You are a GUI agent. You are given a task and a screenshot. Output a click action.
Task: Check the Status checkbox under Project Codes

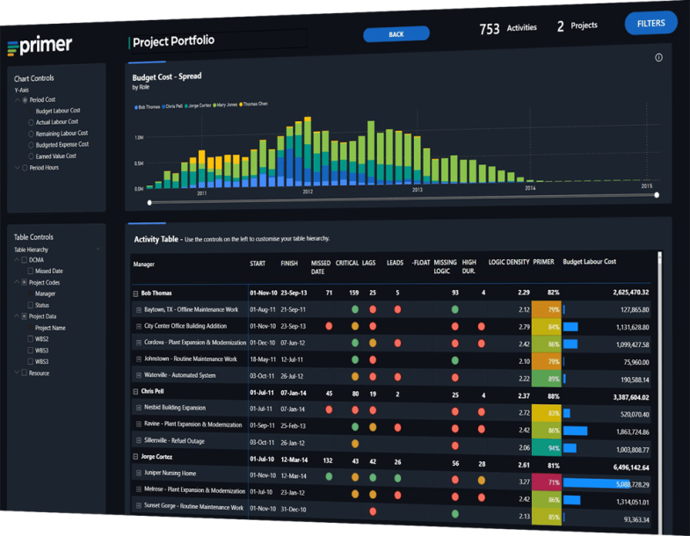tap(31, 305)
